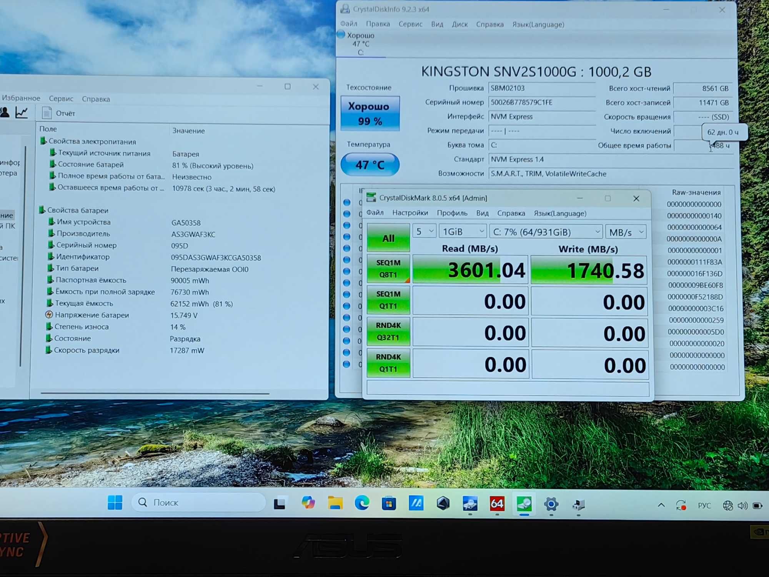Open the blue slash app on taskbar

[x=416, y=503]
